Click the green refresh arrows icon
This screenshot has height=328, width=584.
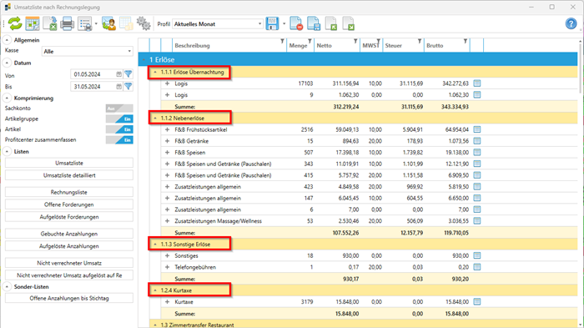click(x=15, y=24)
